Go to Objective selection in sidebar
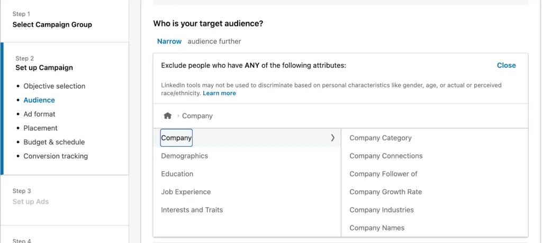This screenshot has width=542, height=243. coord(55,86)
